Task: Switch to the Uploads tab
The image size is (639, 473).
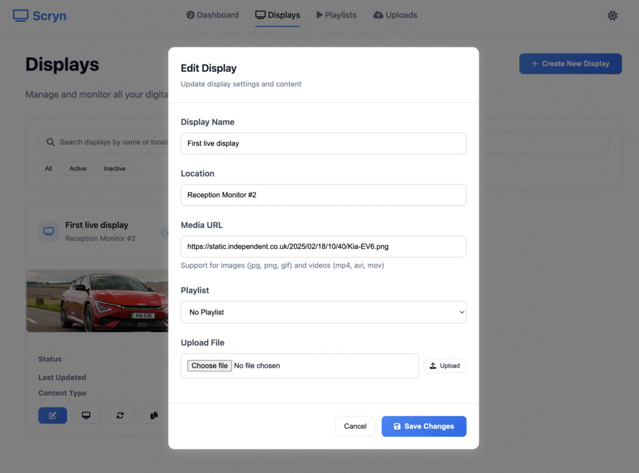Action: coord(395,15)
